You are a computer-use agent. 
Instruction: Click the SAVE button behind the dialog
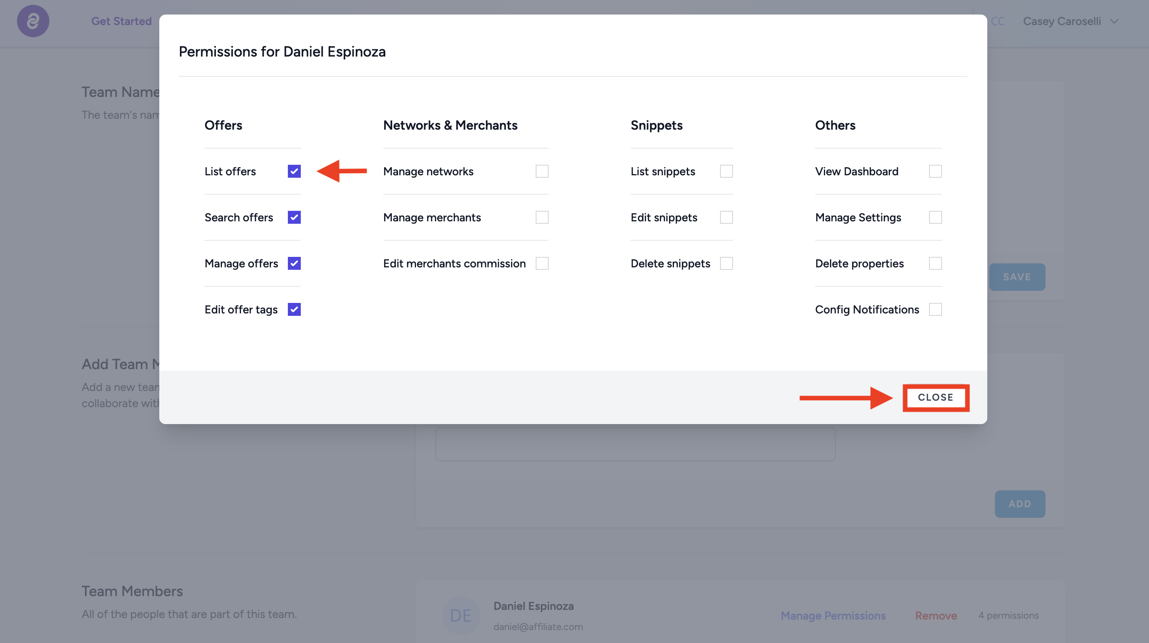click(x=1017, y=277)
